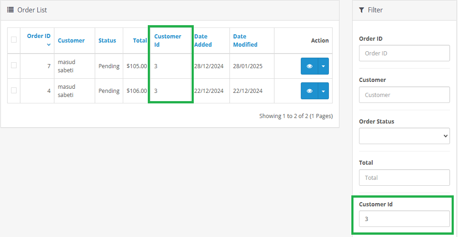Screen dimensions: 458x237
Task: Sort orders by Total column
Action: [x=140, y=40]
